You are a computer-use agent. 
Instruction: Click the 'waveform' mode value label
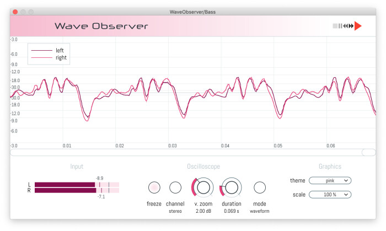[x=260, y=211]
